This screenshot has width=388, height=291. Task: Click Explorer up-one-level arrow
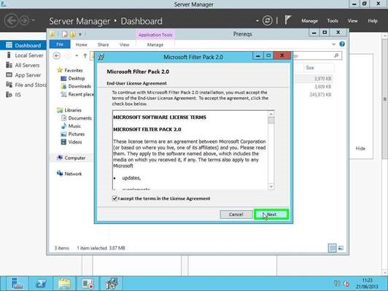(85, 55)
